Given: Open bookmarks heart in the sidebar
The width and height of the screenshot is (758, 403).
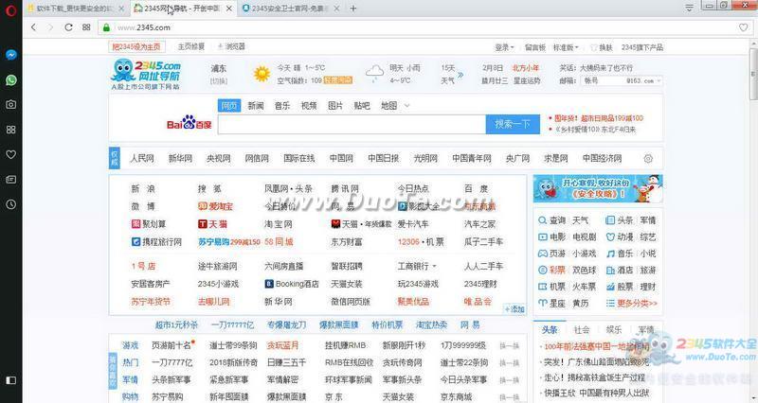Looking at the screenshot, I should point(10,154).
